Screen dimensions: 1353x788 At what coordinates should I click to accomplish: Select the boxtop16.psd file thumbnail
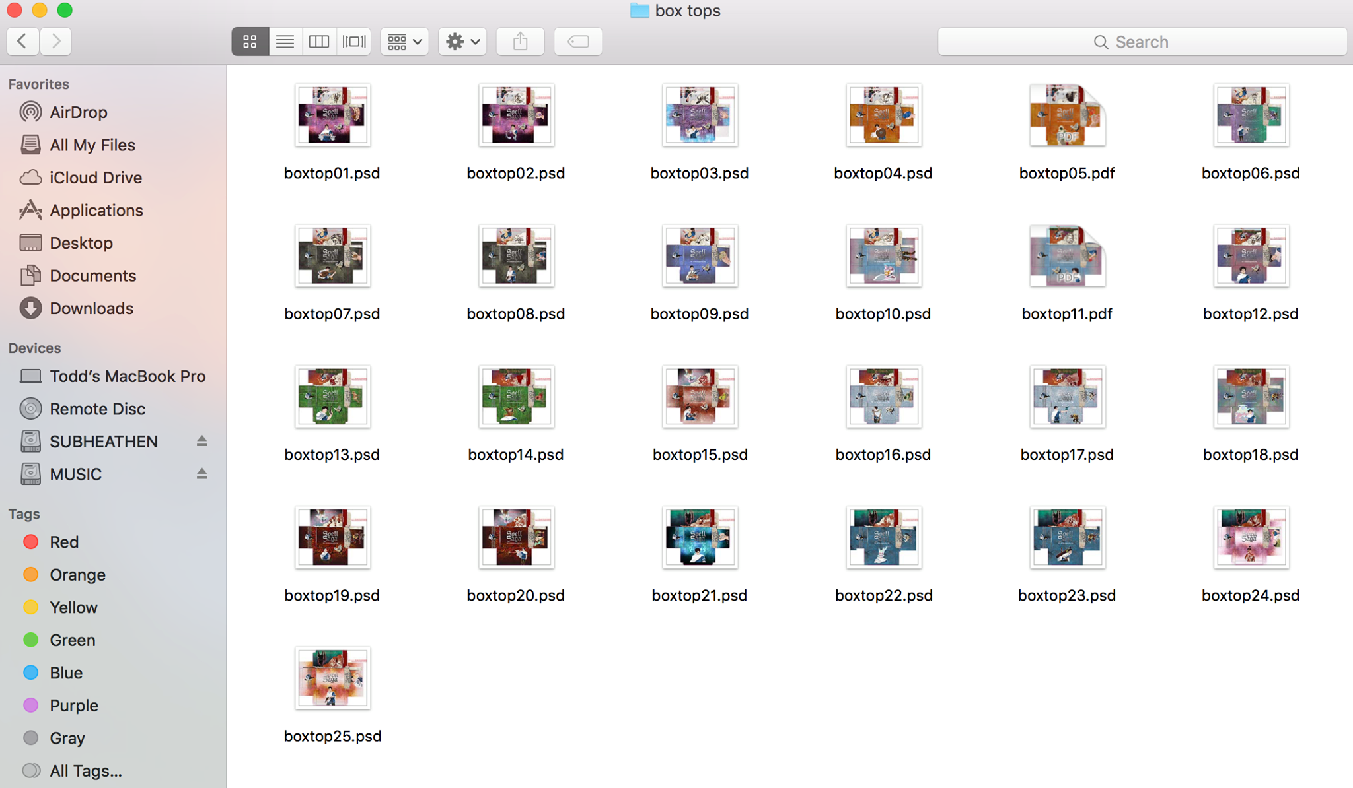(x=883, y=396)
